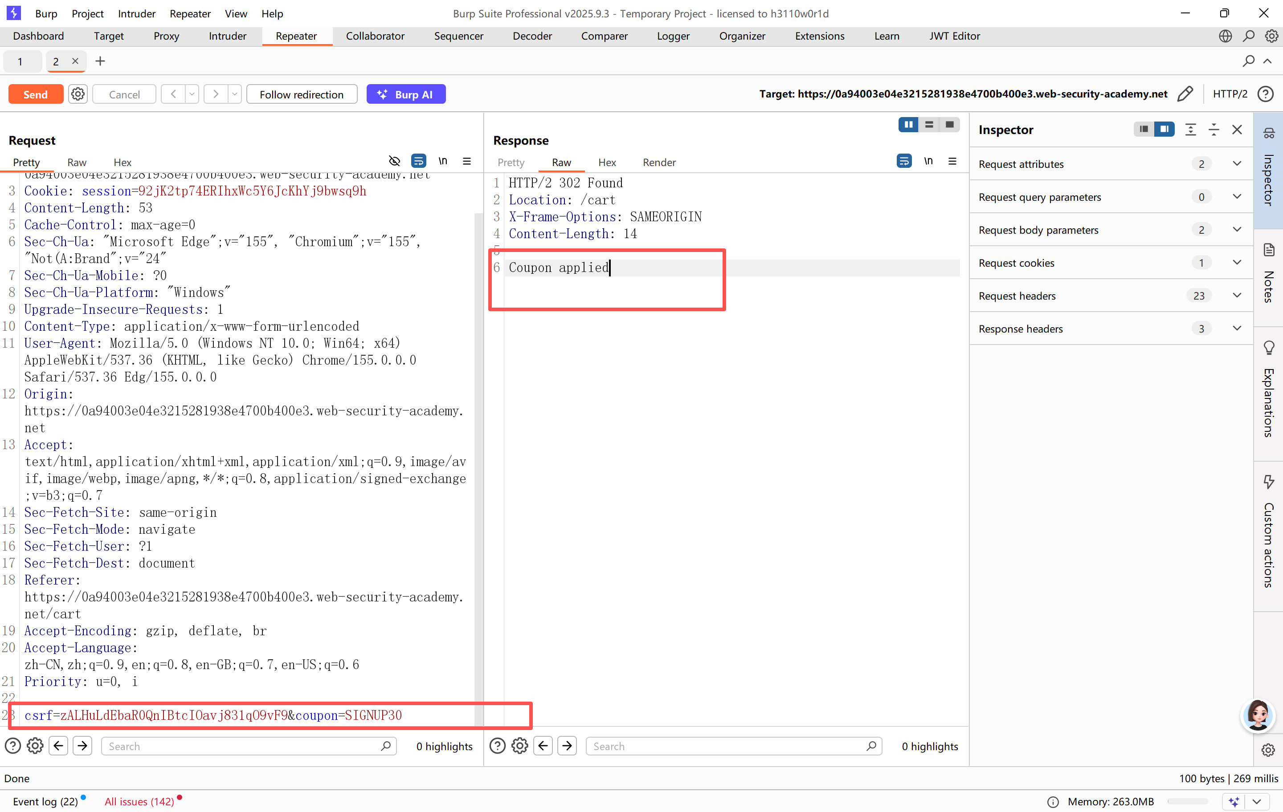The image size is (1283, 812).
Task: Open Notes side panel
Action: point(1269,278)
